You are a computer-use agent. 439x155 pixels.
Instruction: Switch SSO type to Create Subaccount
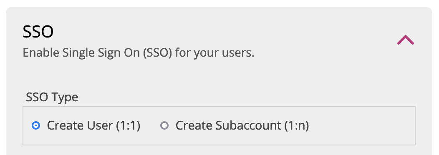click(164, 125)
